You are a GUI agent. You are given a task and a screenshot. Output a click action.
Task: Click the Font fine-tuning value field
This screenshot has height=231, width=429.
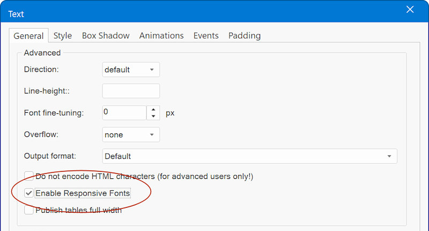(124, 113)
